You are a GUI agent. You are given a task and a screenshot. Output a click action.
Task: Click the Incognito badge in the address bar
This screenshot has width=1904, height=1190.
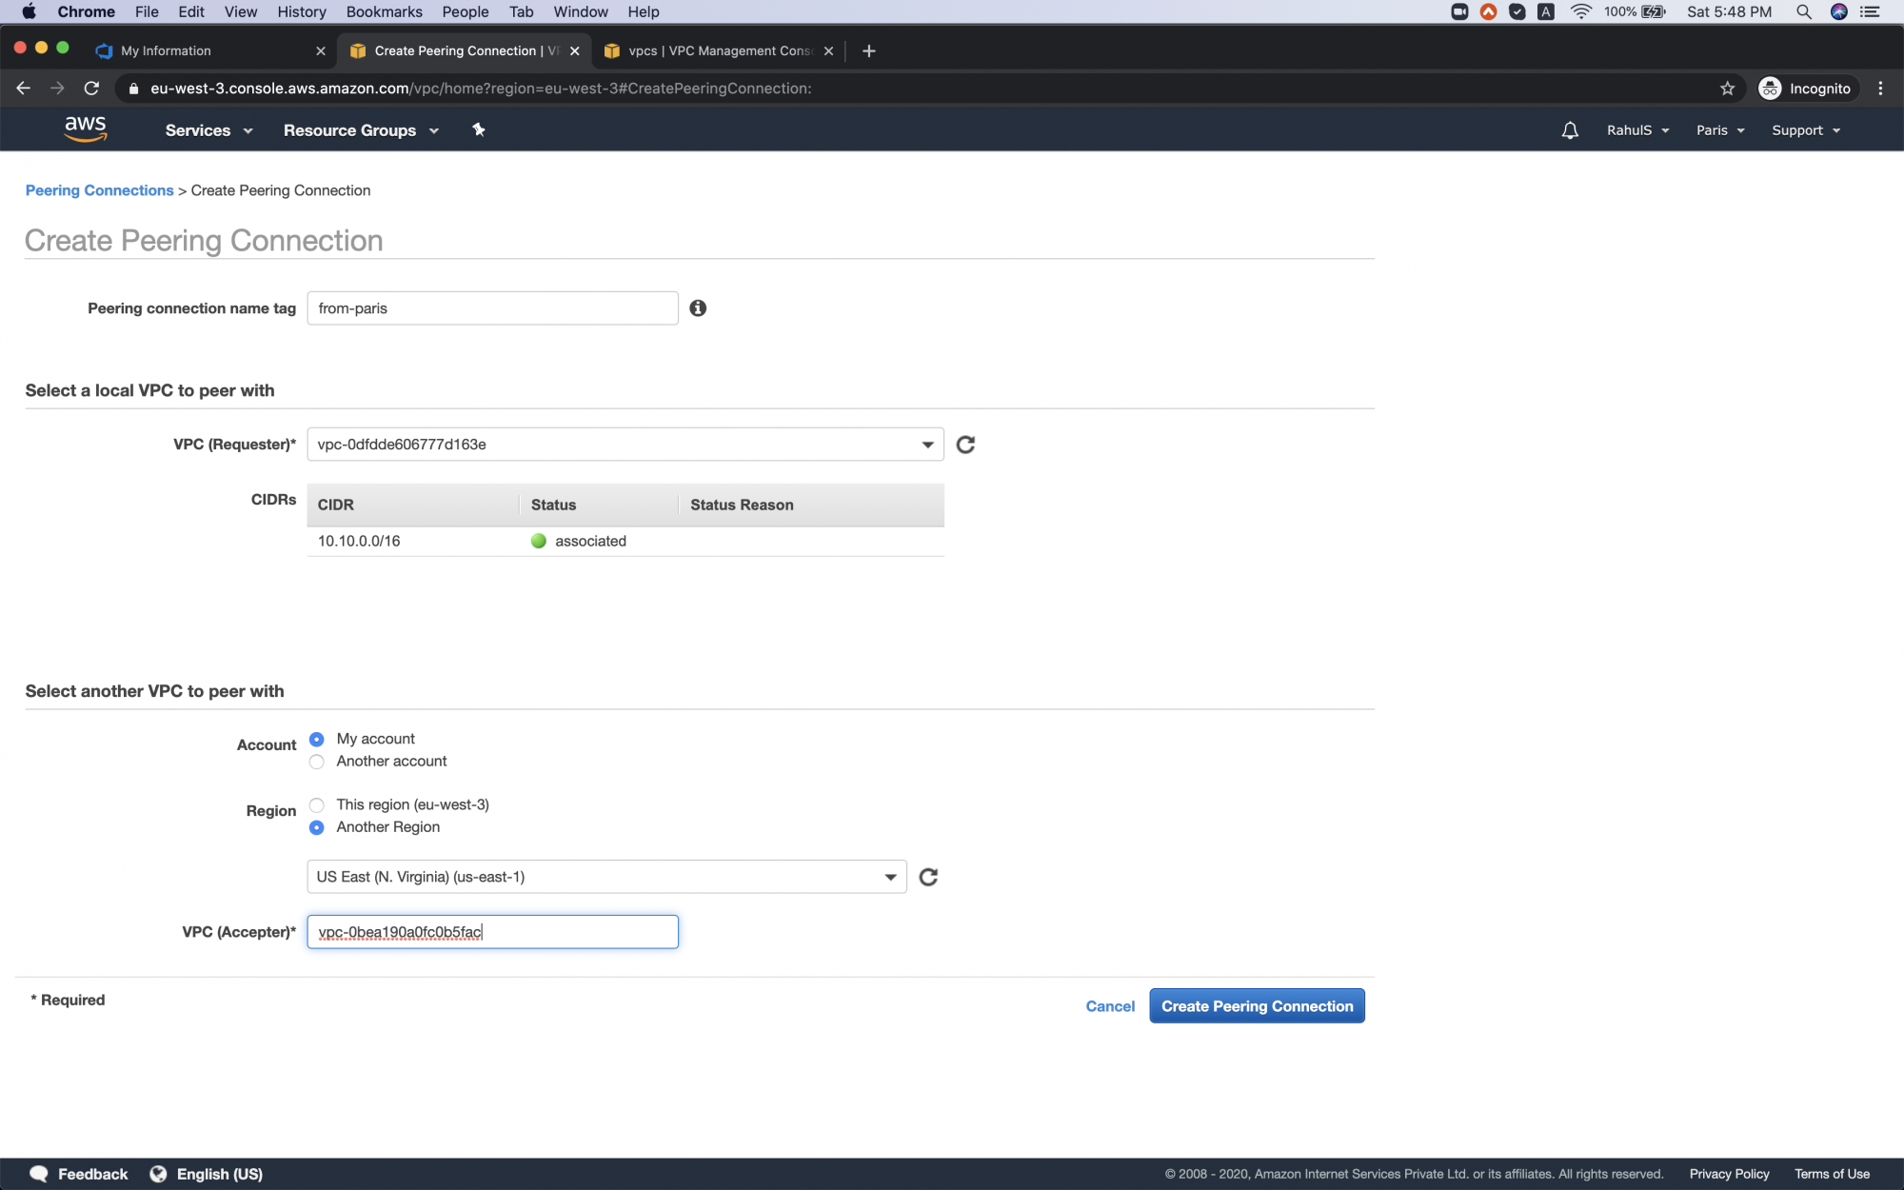pos(1806,88)
